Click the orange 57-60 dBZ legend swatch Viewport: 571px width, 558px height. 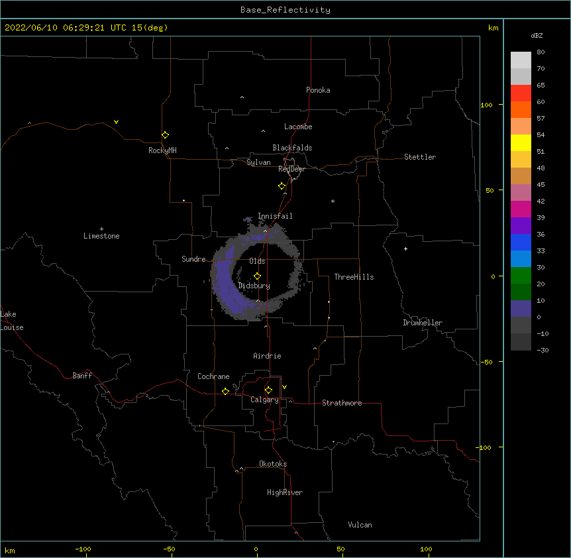521,109
